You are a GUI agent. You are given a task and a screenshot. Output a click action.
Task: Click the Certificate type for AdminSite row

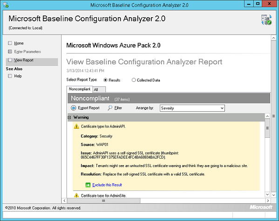(103, 195)
